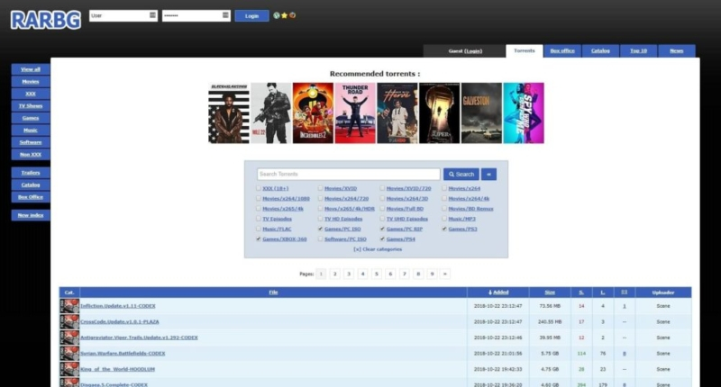Click the next pages arrow button
Image resolution: width=721 pixels, height=387 pixels.
[x=444, y=274]
